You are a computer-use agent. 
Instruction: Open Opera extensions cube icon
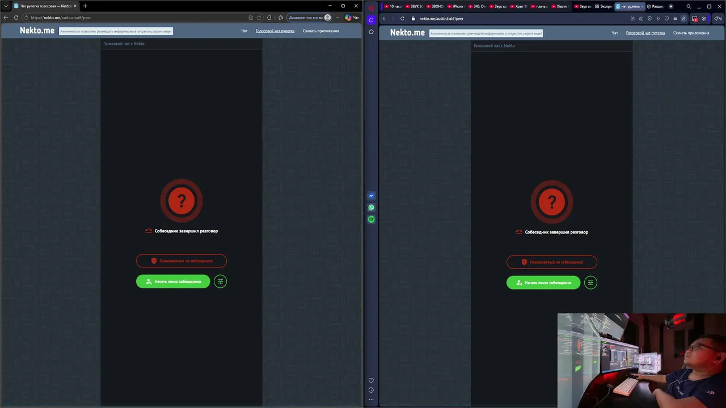pos(703,18)
